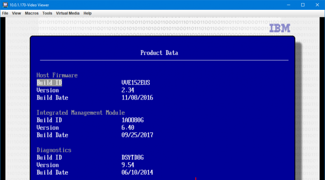The width and height of the screenshot is (325, 180).
Task: Click the Host Firmware section label
Action: tap(57, 75)
